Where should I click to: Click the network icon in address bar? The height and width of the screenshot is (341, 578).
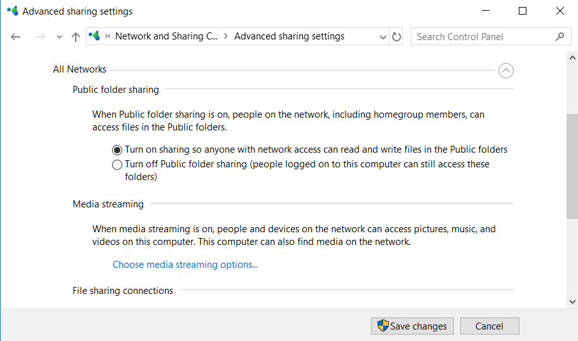click(x=94, y=36)
